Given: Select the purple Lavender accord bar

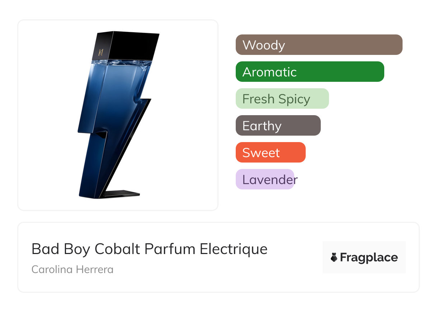Looking at the screenshot, I should (265, 179).
